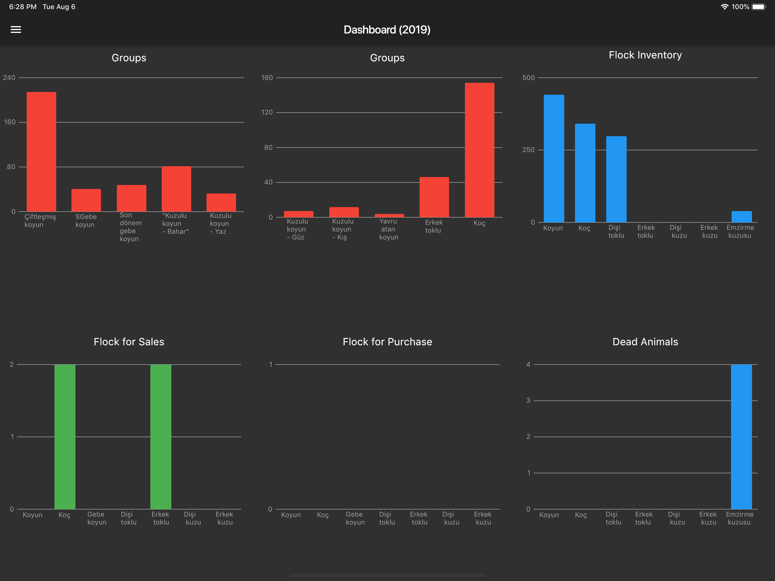The width and height of the screenshot is (775, 581).
Task: Select the Kuzulu koyun - Kış bar
Action: click(x=344, y=212)
